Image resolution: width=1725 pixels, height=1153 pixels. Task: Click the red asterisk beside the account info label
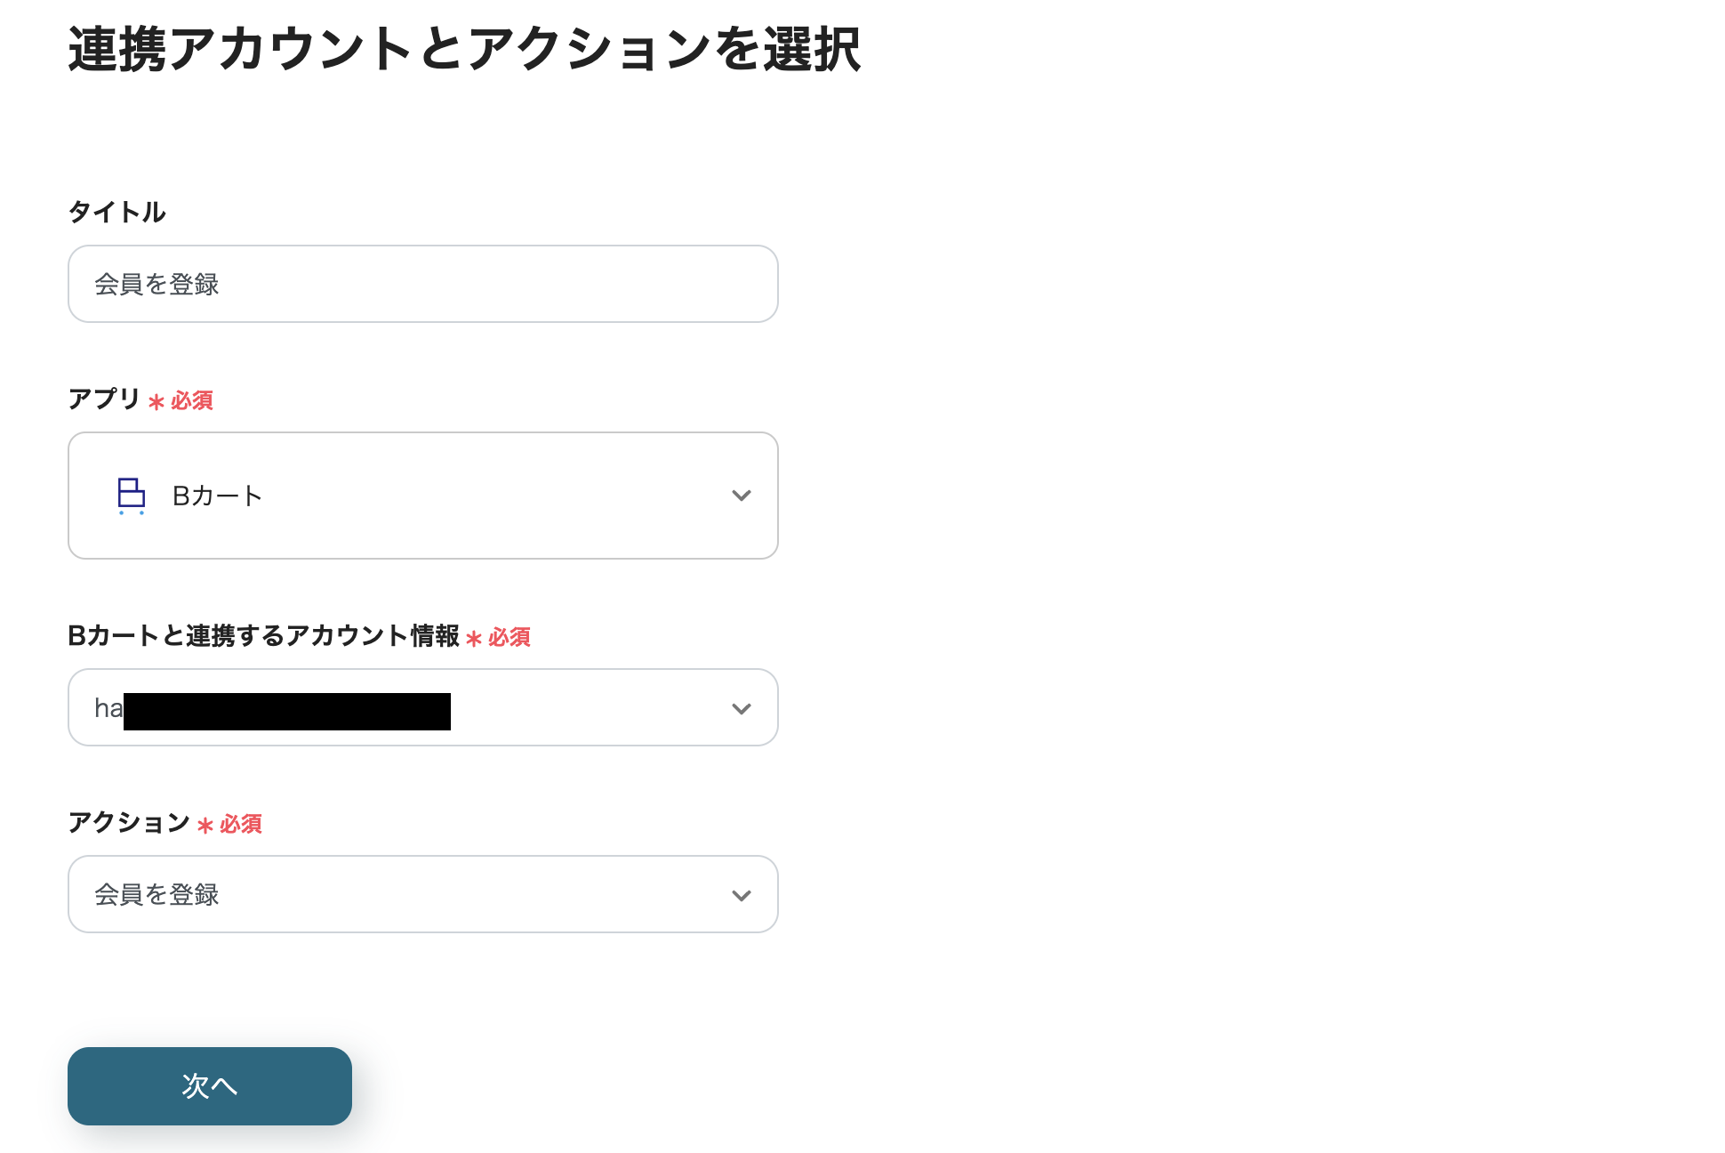(474, 639)
